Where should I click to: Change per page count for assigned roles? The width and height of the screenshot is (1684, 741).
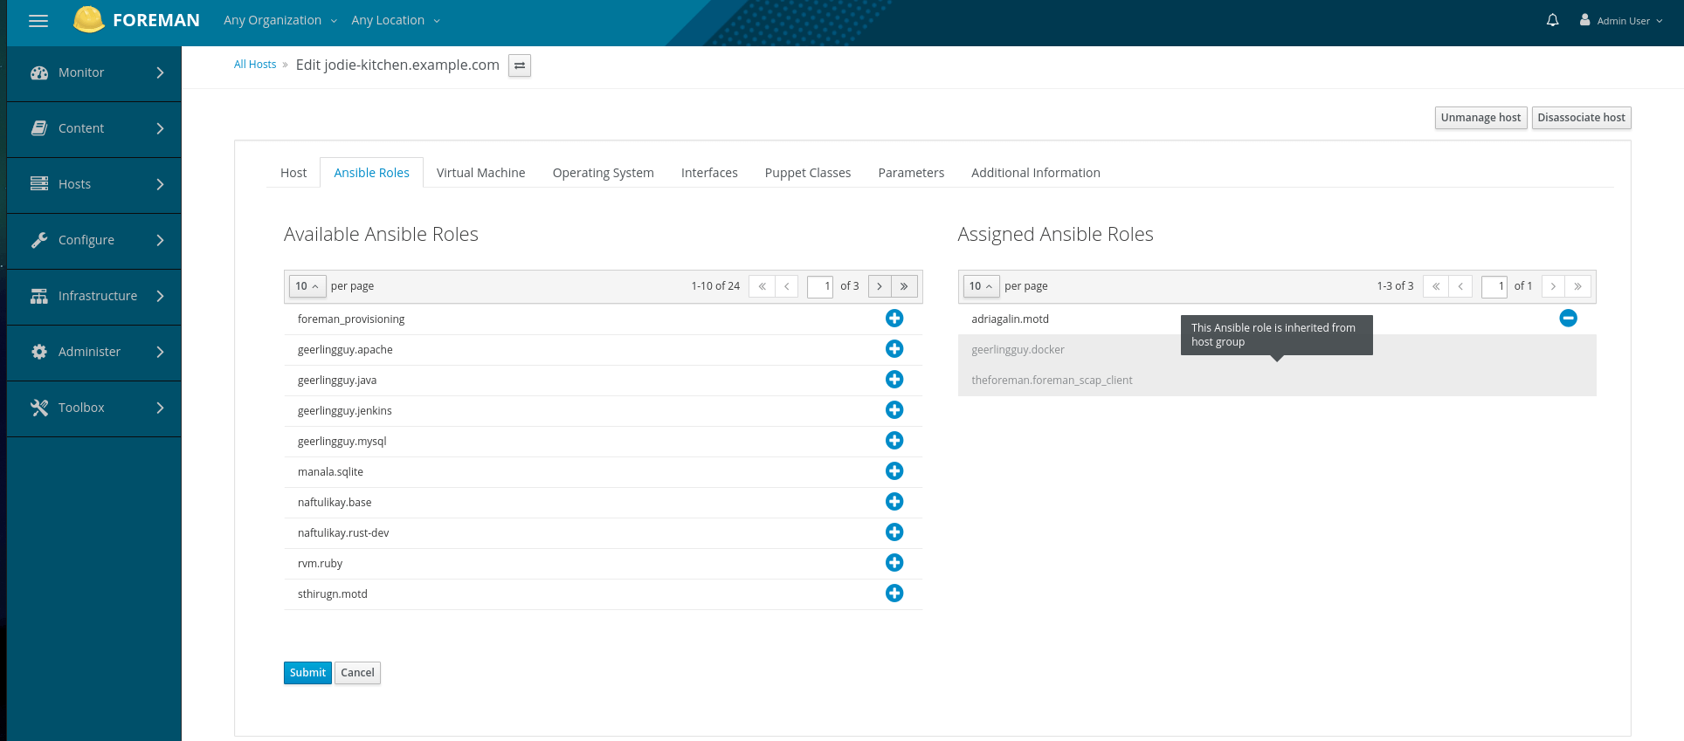click(982, 286)
